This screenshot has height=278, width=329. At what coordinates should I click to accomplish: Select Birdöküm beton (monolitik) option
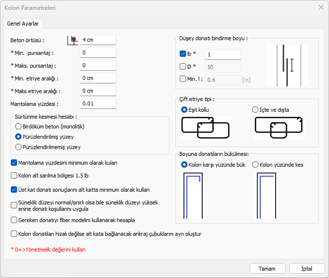coord(19,127)
